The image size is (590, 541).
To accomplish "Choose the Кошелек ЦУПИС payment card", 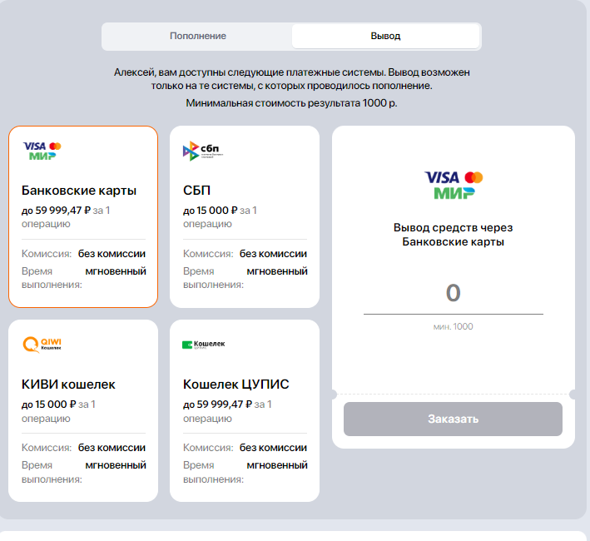I will tap(245, 410).
